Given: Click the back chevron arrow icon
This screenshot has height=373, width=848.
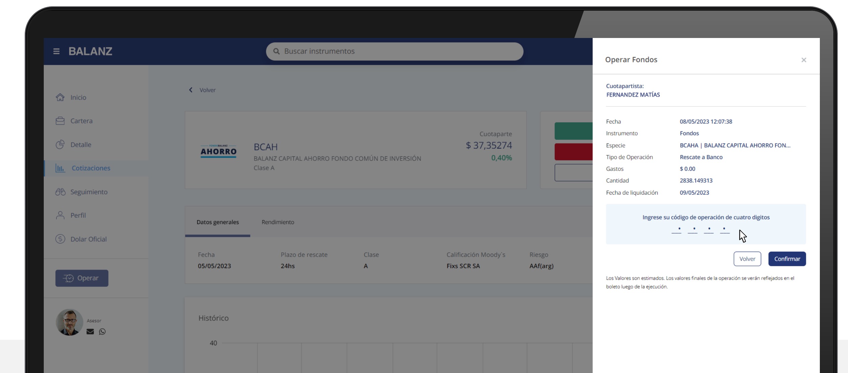Looking at the screenshot, I should [191, 90].
